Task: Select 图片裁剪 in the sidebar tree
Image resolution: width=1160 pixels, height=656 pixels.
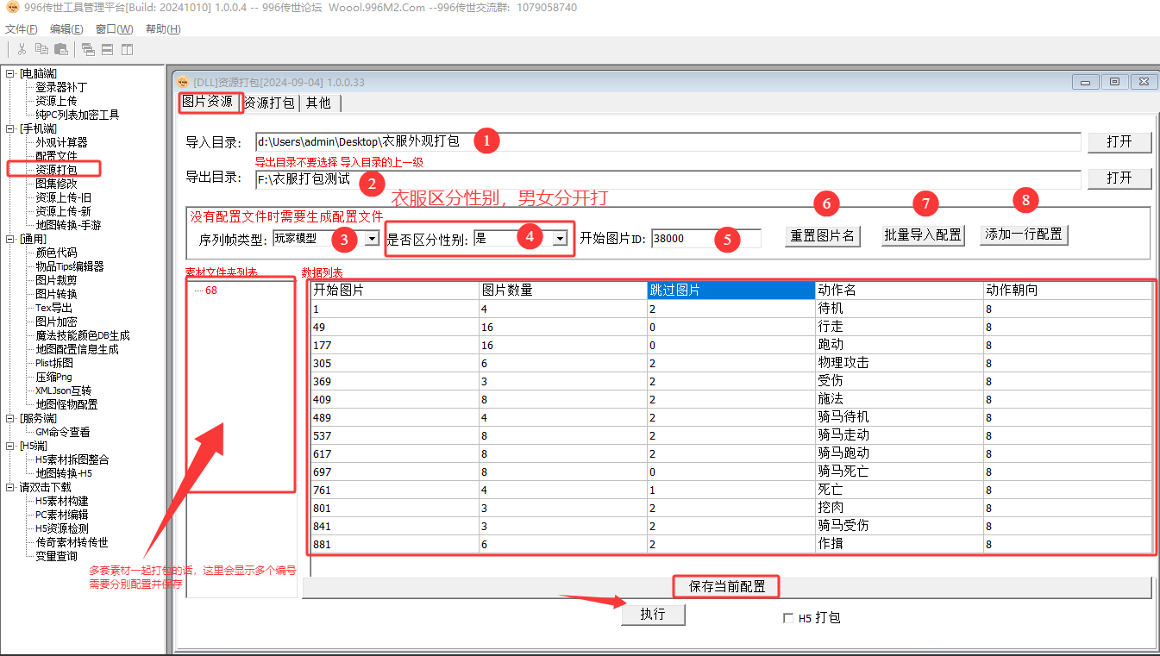Action: tap(56, 280)
